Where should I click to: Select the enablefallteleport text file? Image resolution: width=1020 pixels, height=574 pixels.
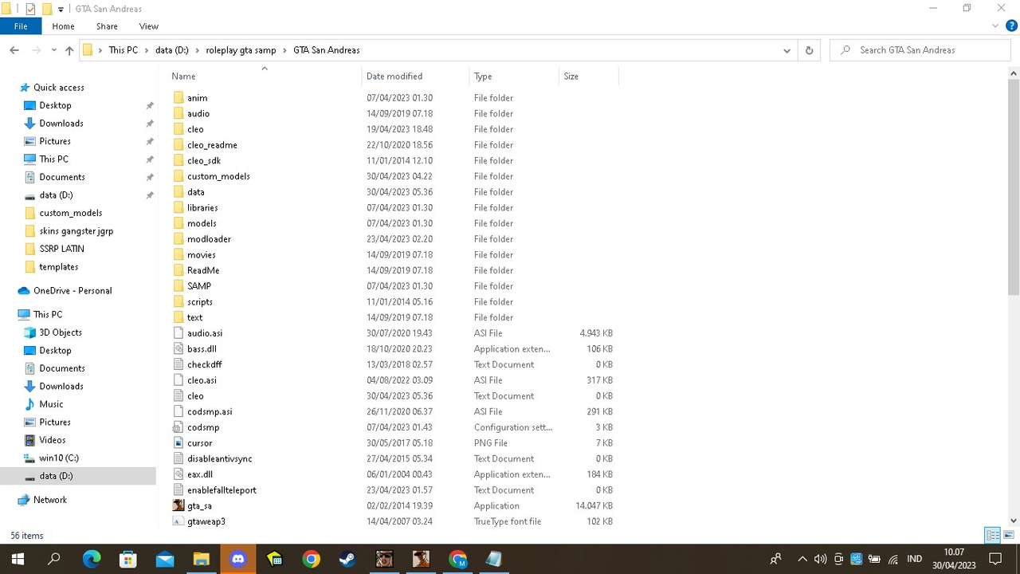222,490
